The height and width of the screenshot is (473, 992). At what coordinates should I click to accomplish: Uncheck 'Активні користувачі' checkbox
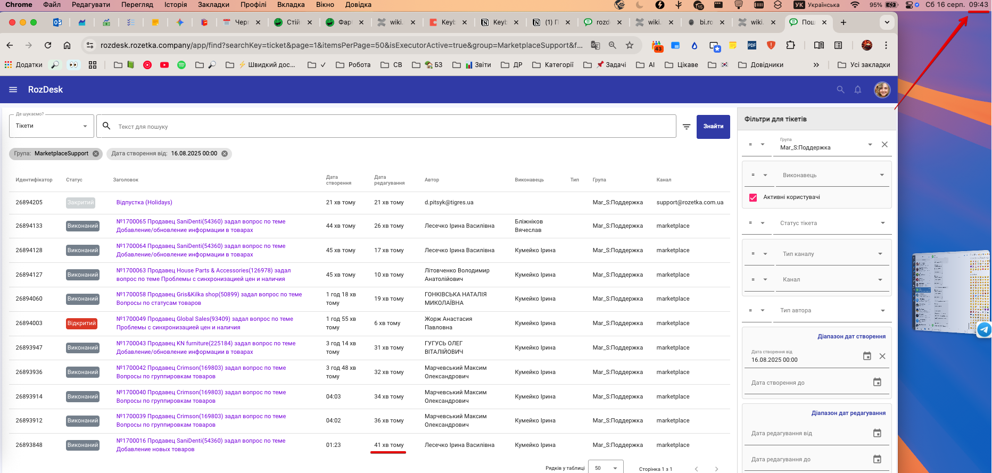[x=753, y=197]
